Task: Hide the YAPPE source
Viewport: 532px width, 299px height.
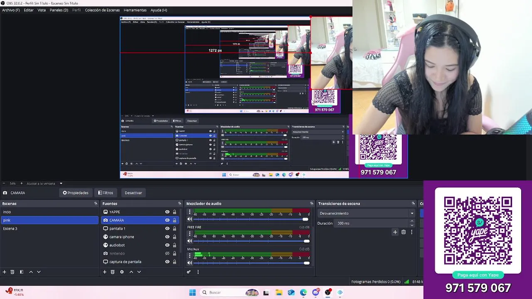Action: [167, 212]
